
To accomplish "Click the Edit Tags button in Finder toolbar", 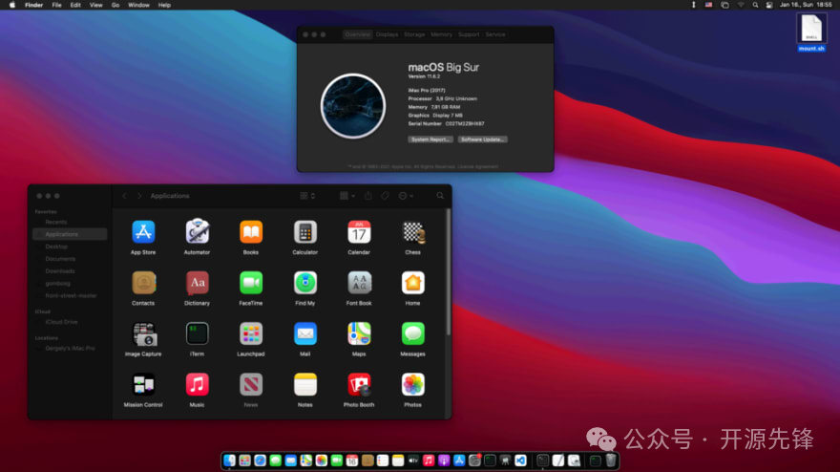I will [x=386, y=196].
